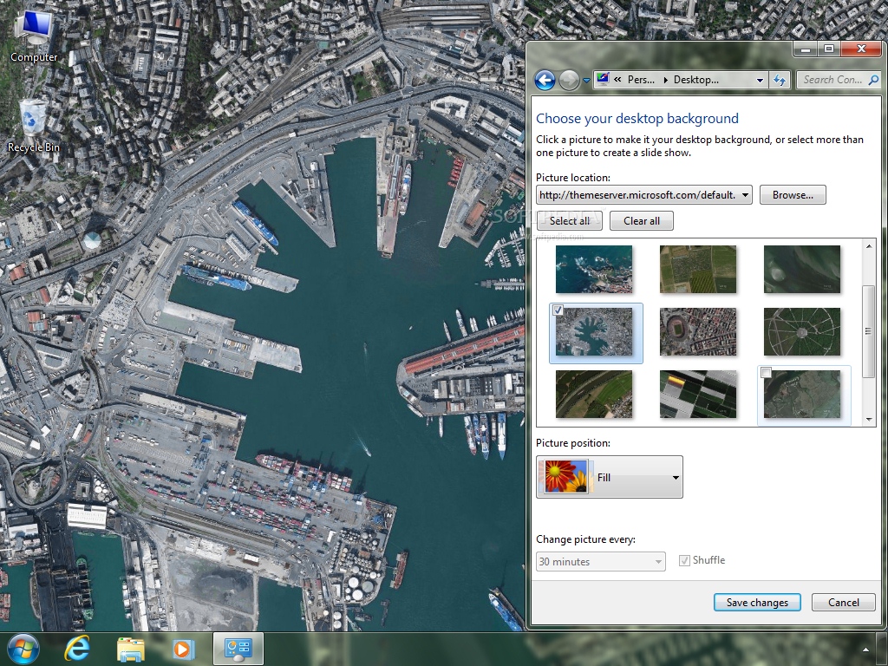
Task: Click the Save changes button
Action: pyautogui.click(x=757, y=603)
